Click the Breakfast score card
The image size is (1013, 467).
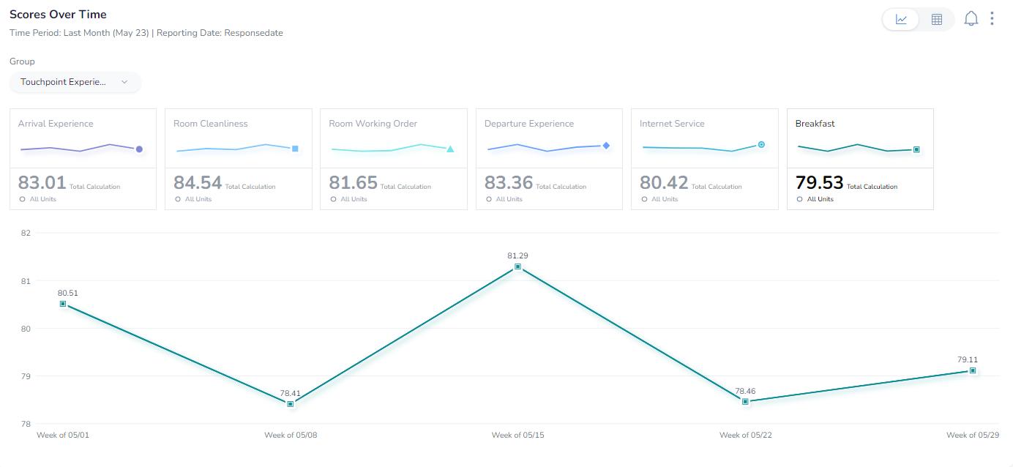pos(860,159)
